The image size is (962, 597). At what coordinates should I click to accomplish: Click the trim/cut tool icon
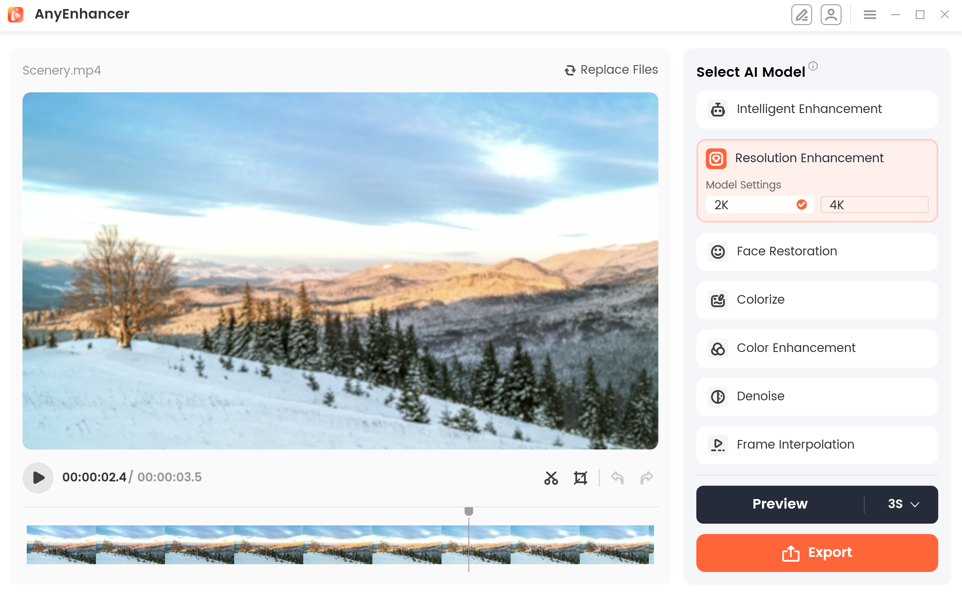[551, 478]
